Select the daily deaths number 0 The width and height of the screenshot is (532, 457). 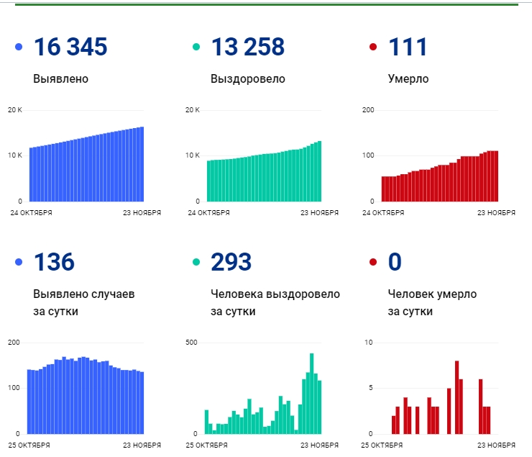(x=395, y=262)
